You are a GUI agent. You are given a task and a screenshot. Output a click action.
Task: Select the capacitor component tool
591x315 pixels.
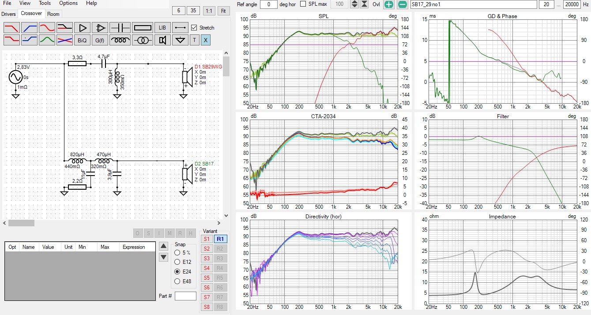120,27
